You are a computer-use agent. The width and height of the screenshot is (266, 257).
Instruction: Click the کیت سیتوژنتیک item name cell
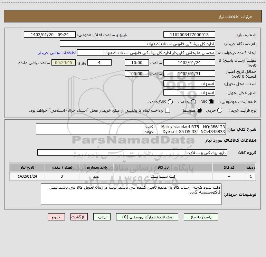click(163, 176)
